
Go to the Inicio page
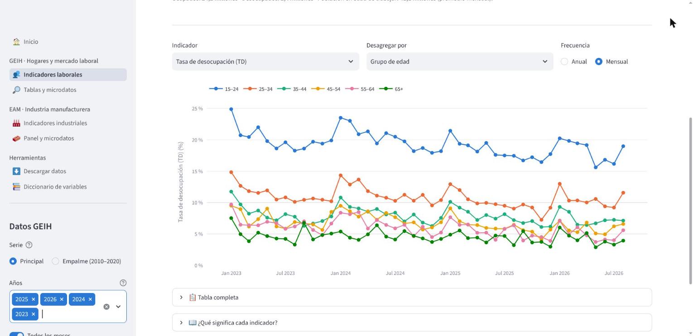coord(68,42)
